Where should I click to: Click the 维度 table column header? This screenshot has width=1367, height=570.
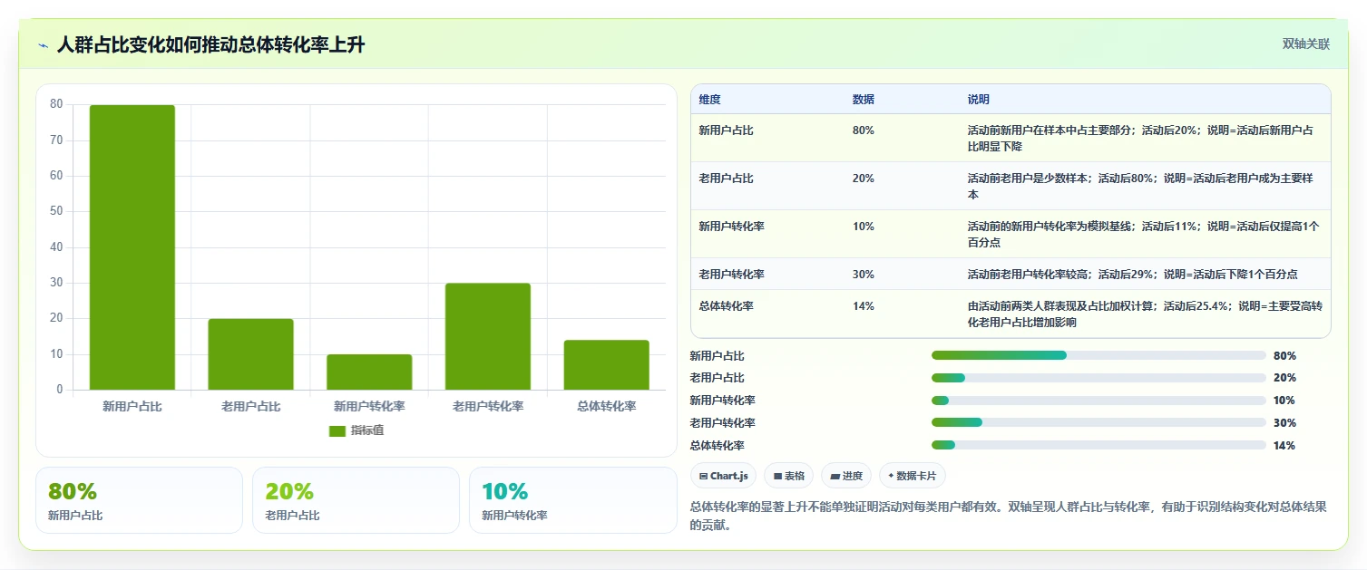pyautogui.click(x=710, y=100)
